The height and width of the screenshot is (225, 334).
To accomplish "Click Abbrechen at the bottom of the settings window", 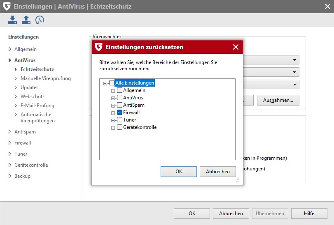I will (231, 214).
